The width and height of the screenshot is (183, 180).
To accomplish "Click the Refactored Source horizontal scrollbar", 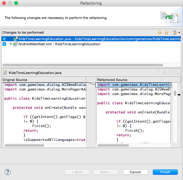I will (113, 145).
